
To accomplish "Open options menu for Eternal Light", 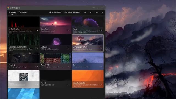I will pos(69,30).
